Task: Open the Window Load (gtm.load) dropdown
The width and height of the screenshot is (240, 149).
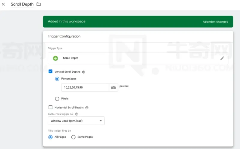Action: click(x=76, y=121)
